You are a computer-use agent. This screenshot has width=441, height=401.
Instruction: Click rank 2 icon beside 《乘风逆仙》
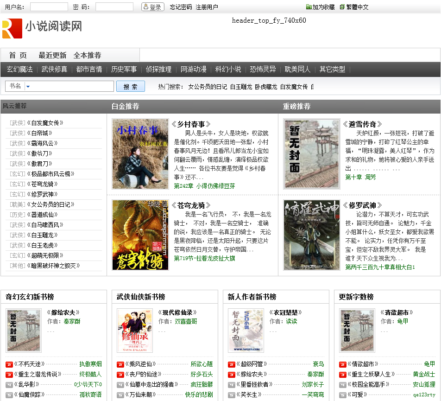point(120,364)
